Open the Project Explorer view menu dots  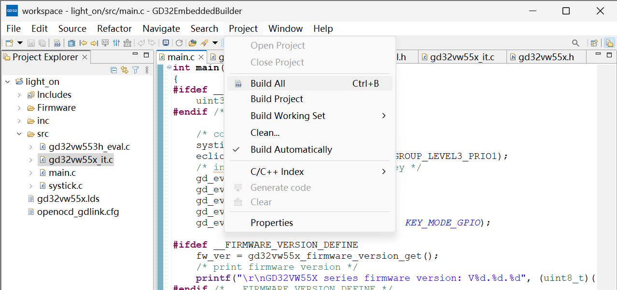coord(147,70)
